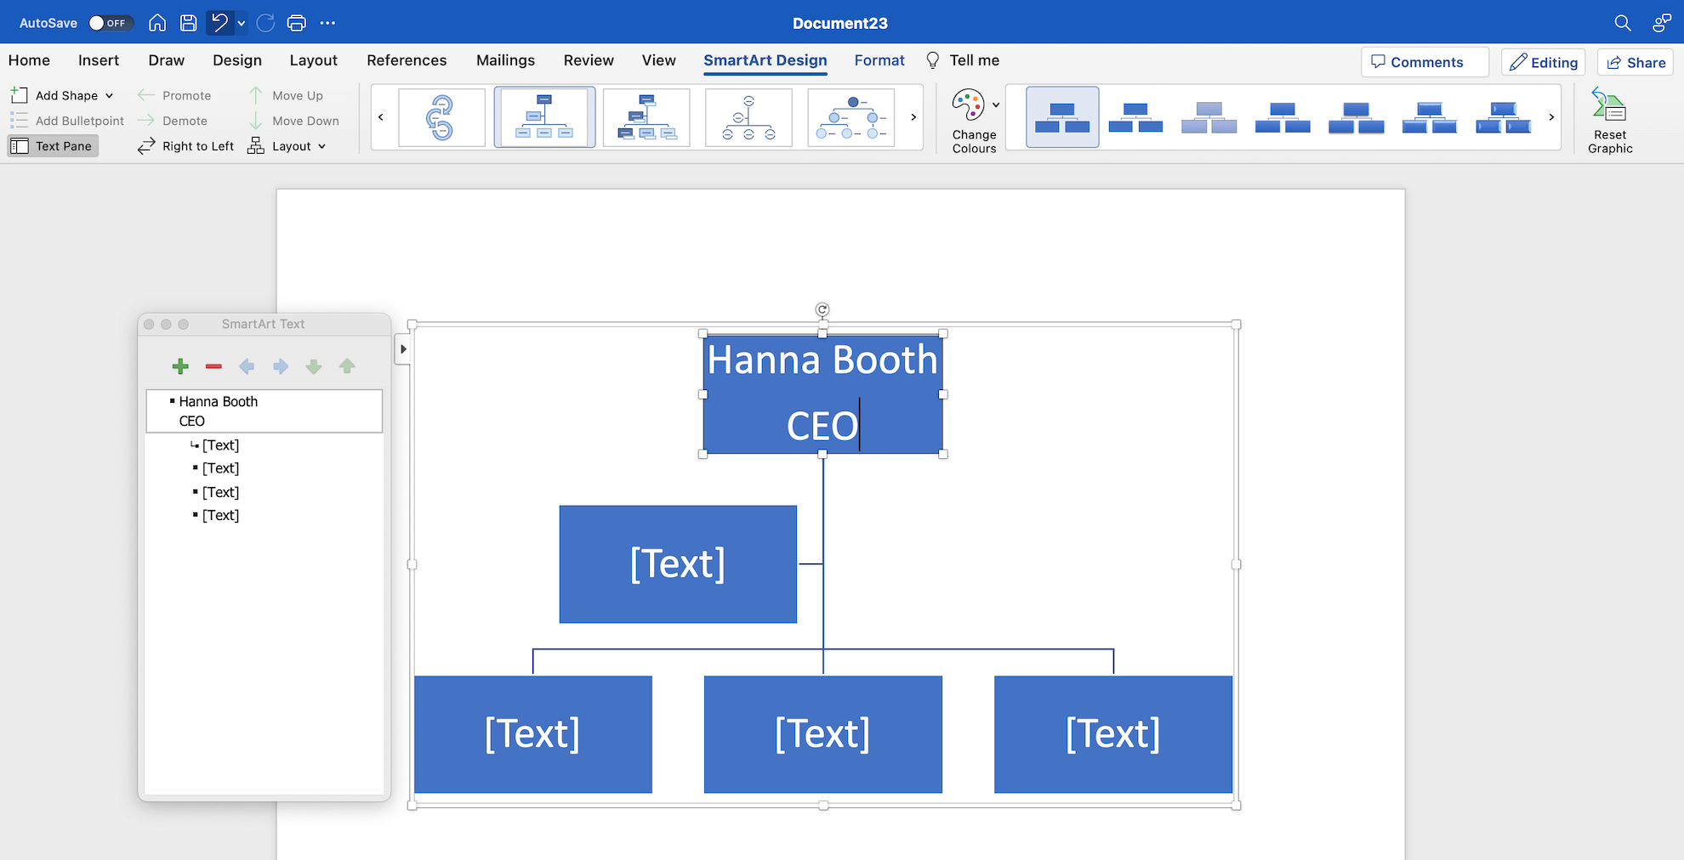Click the Undo arrow icon

[220, 23]
